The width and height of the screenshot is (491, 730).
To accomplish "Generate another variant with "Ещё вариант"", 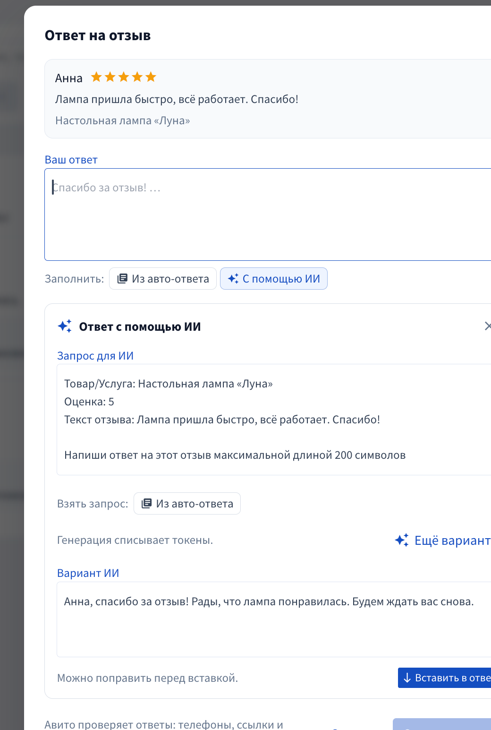I will [443, 540].
